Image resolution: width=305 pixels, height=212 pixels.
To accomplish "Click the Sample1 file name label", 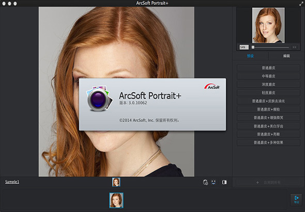I will click(x=12, y=182).
